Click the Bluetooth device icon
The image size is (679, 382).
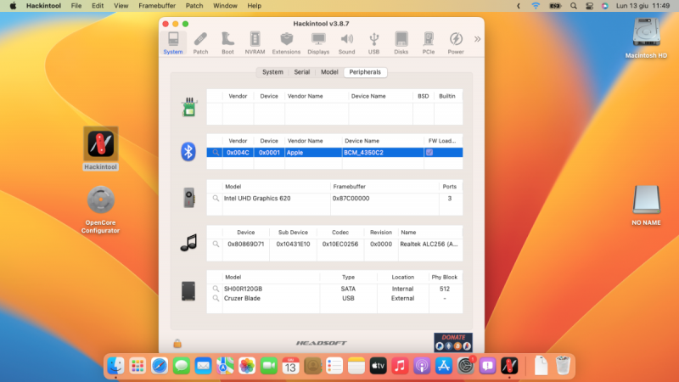188,152
